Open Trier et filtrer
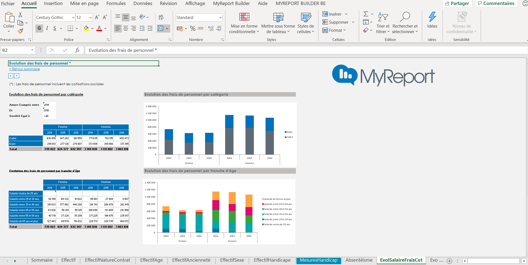Image resolution: width=528 pixels, height=265 pixels. 383,23
